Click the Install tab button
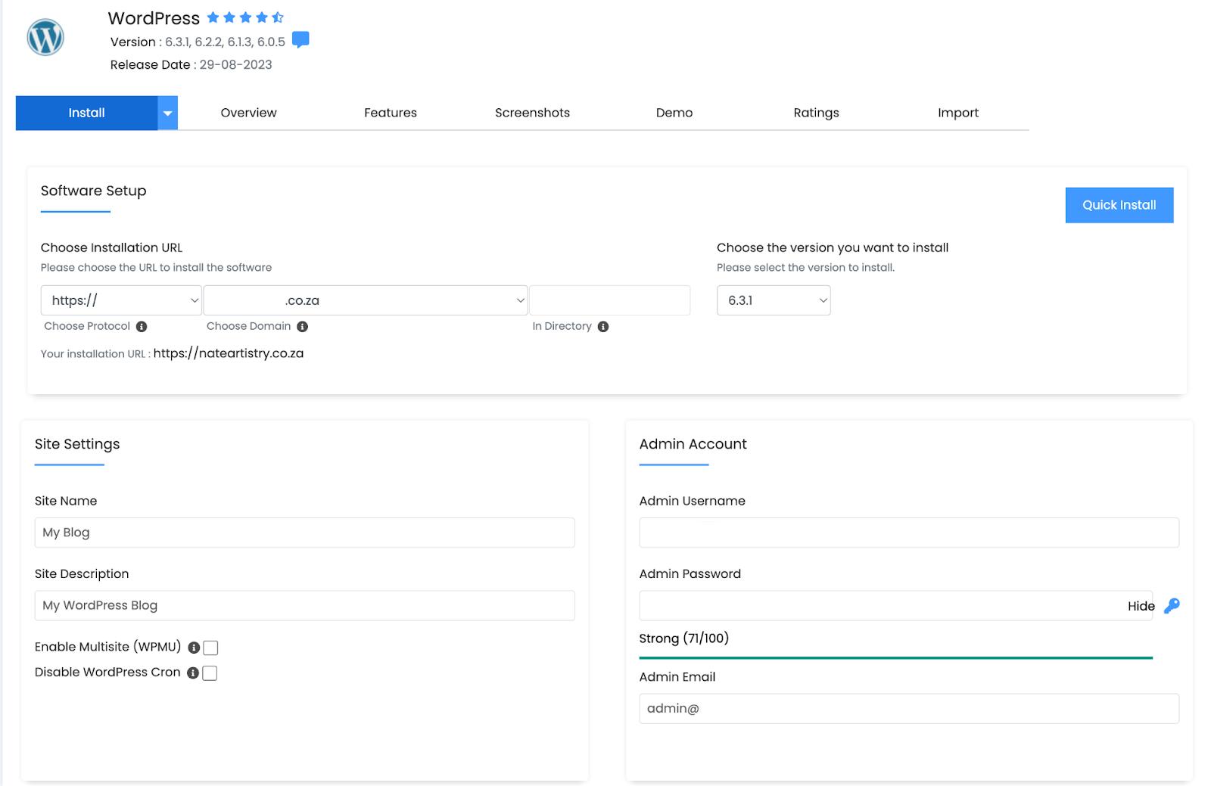The width and height of the screenshot is (1211, 786). pos(87,113)
